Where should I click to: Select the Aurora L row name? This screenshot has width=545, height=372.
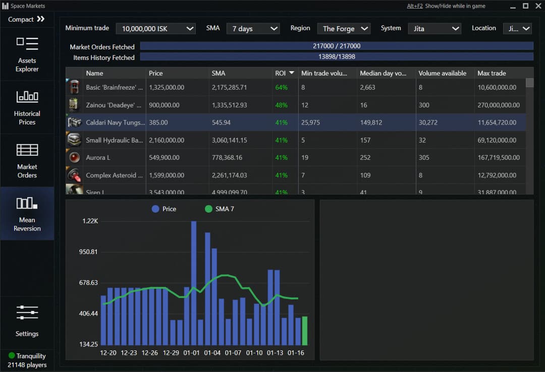(x=98, y=158)
